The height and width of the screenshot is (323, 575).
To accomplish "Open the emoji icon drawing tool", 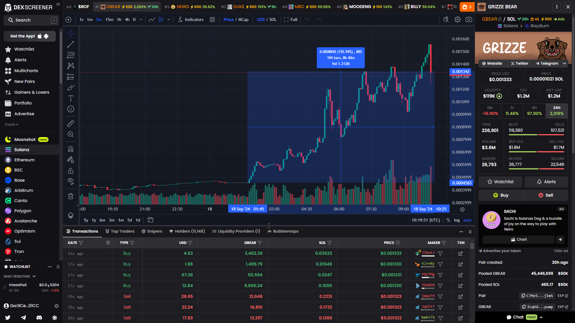I will tap(71, 109).
